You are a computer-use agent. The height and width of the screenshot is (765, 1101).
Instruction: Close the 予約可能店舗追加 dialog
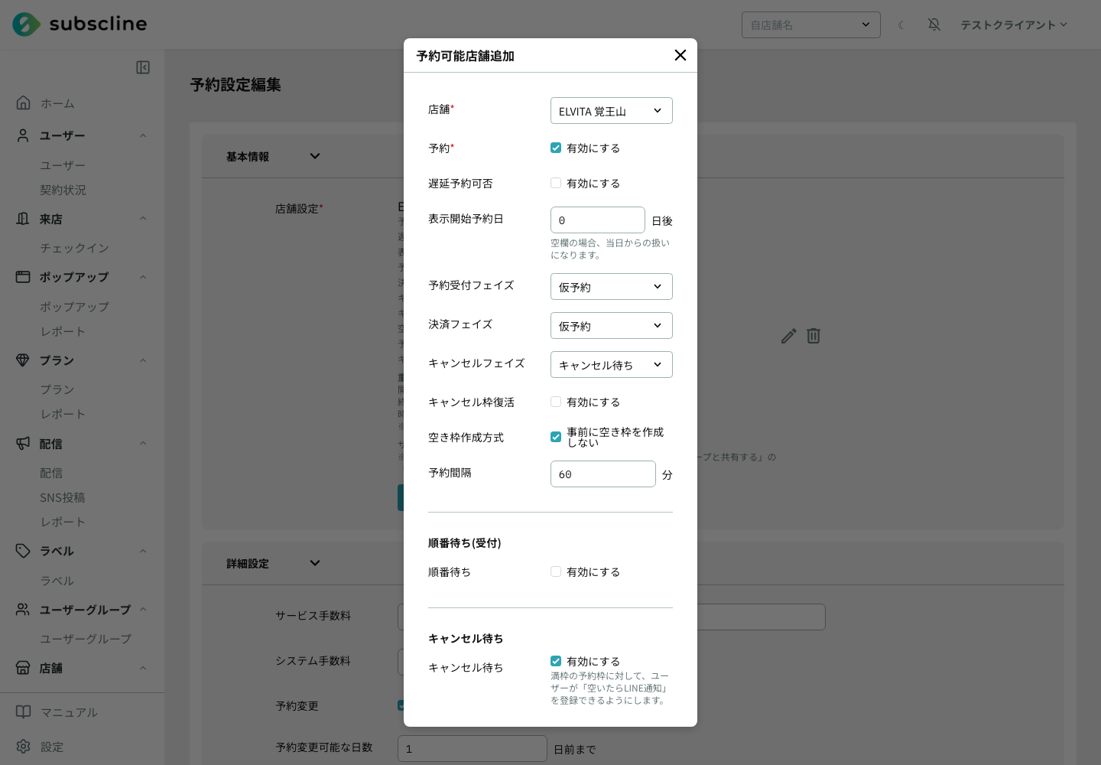[x=680, y=55]
